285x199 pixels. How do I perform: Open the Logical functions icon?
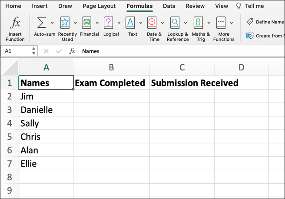point(108,23)
